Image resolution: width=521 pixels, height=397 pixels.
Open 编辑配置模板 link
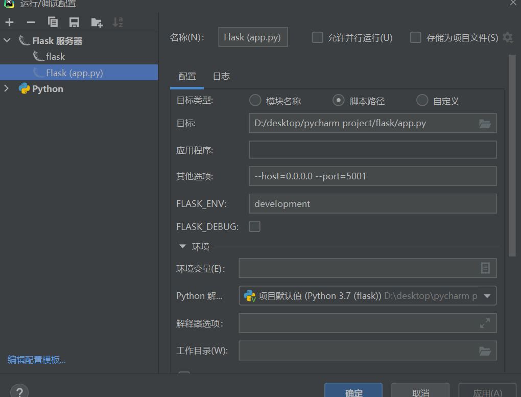(x=36, y=360)
